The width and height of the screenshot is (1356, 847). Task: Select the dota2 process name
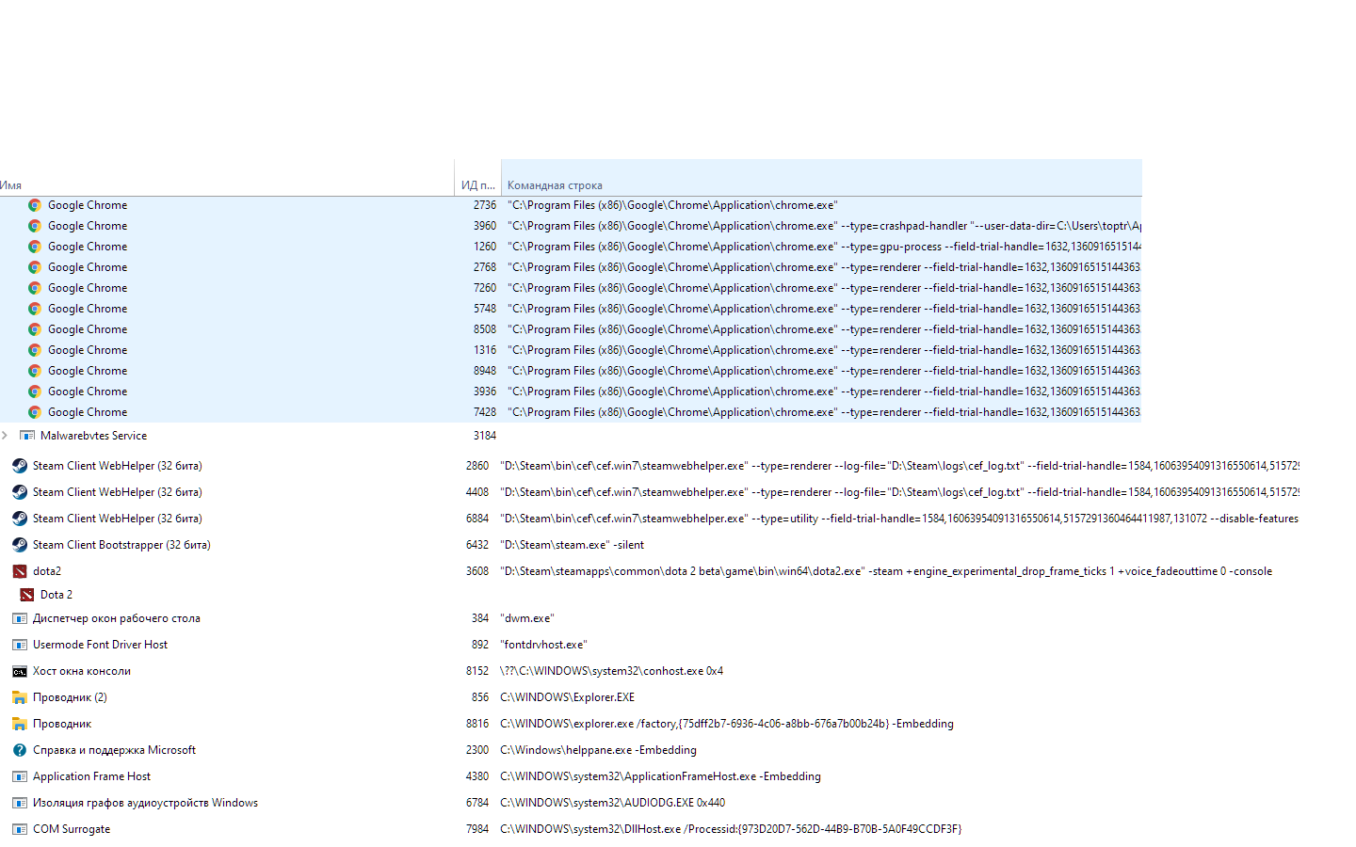(47, 571)
